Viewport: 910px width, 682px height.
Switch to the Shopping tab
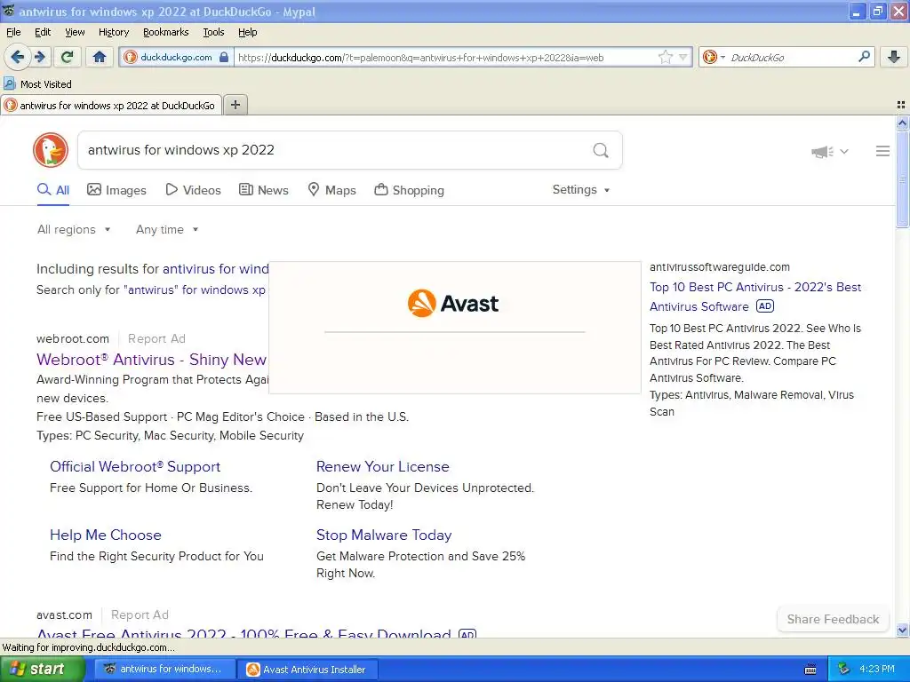pyautogui.click(x=409, y=190)
